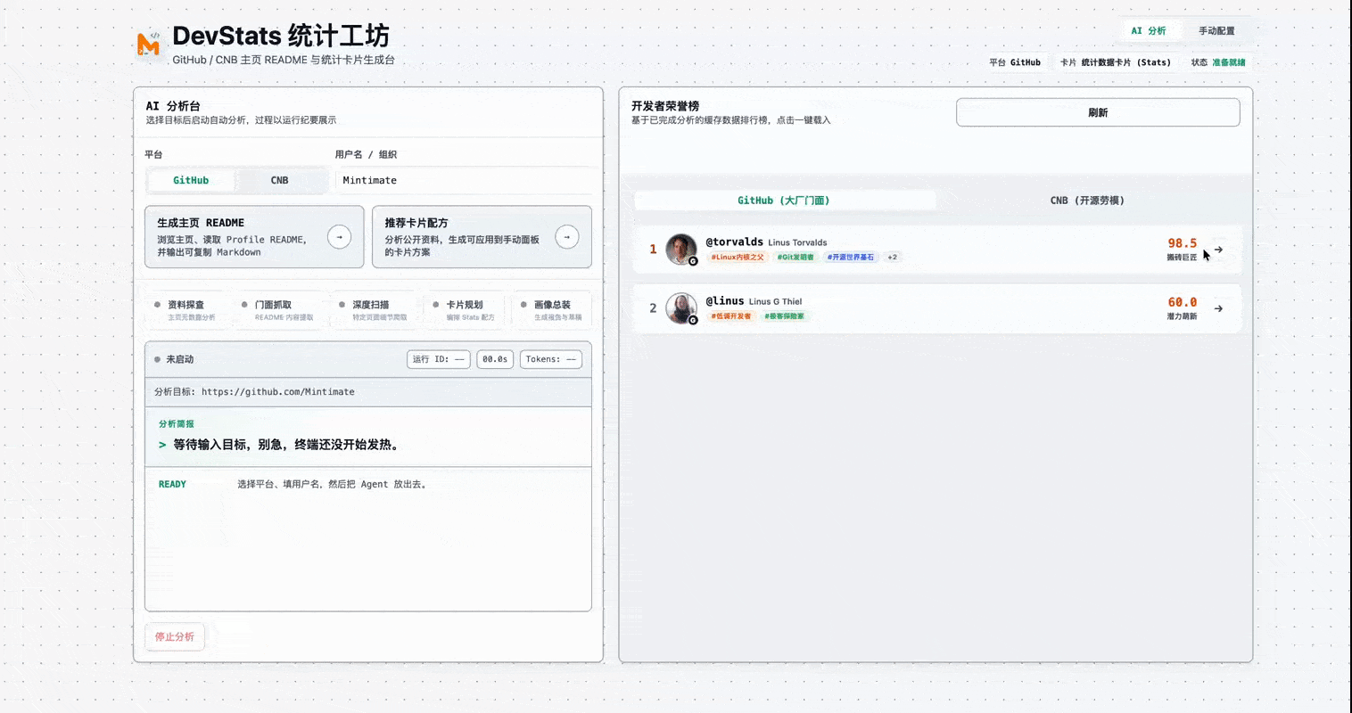Click the @torvalds username
Screen dimensions: 1352x713
coord(734,242)
